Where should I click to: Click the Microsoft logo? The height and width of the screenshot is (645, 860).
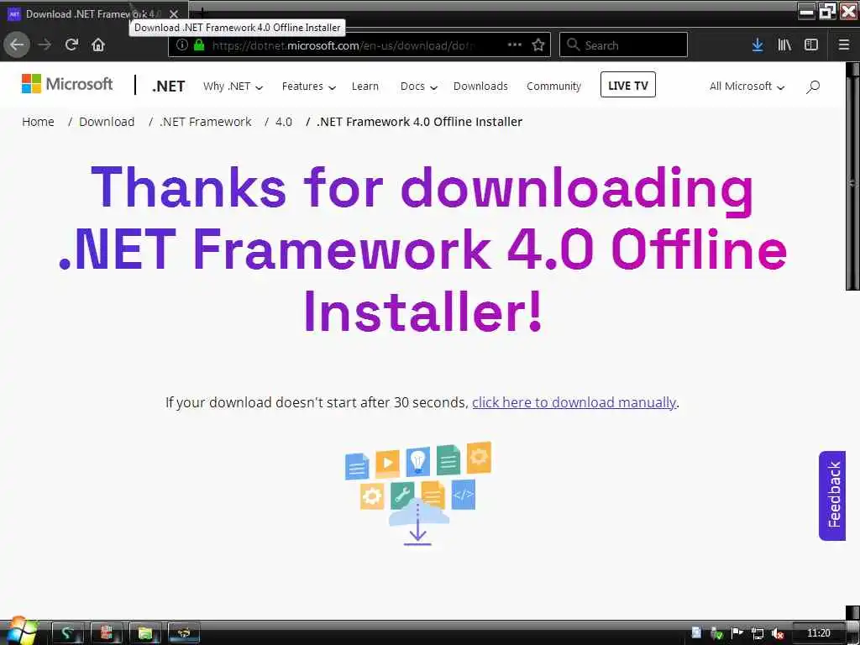[x=67, y=84]
